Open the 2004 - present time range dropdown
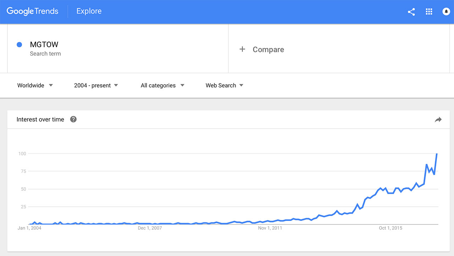 [96, 85]
